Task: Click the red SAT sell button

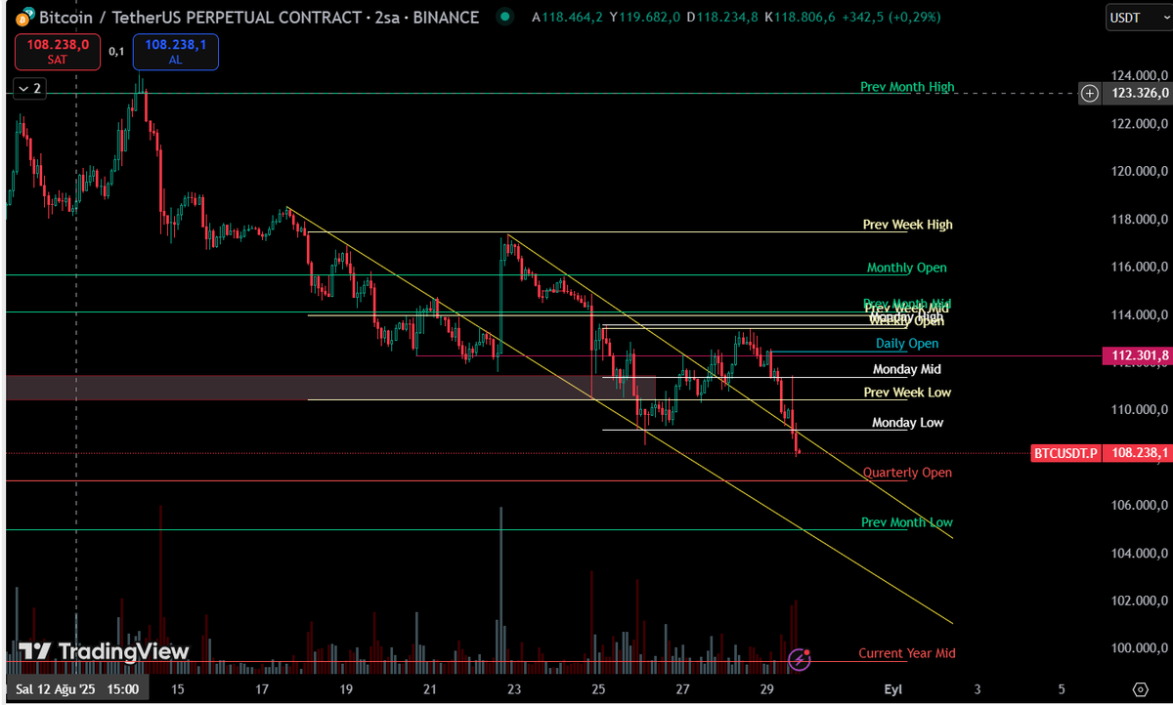Action: coord(58,51)
